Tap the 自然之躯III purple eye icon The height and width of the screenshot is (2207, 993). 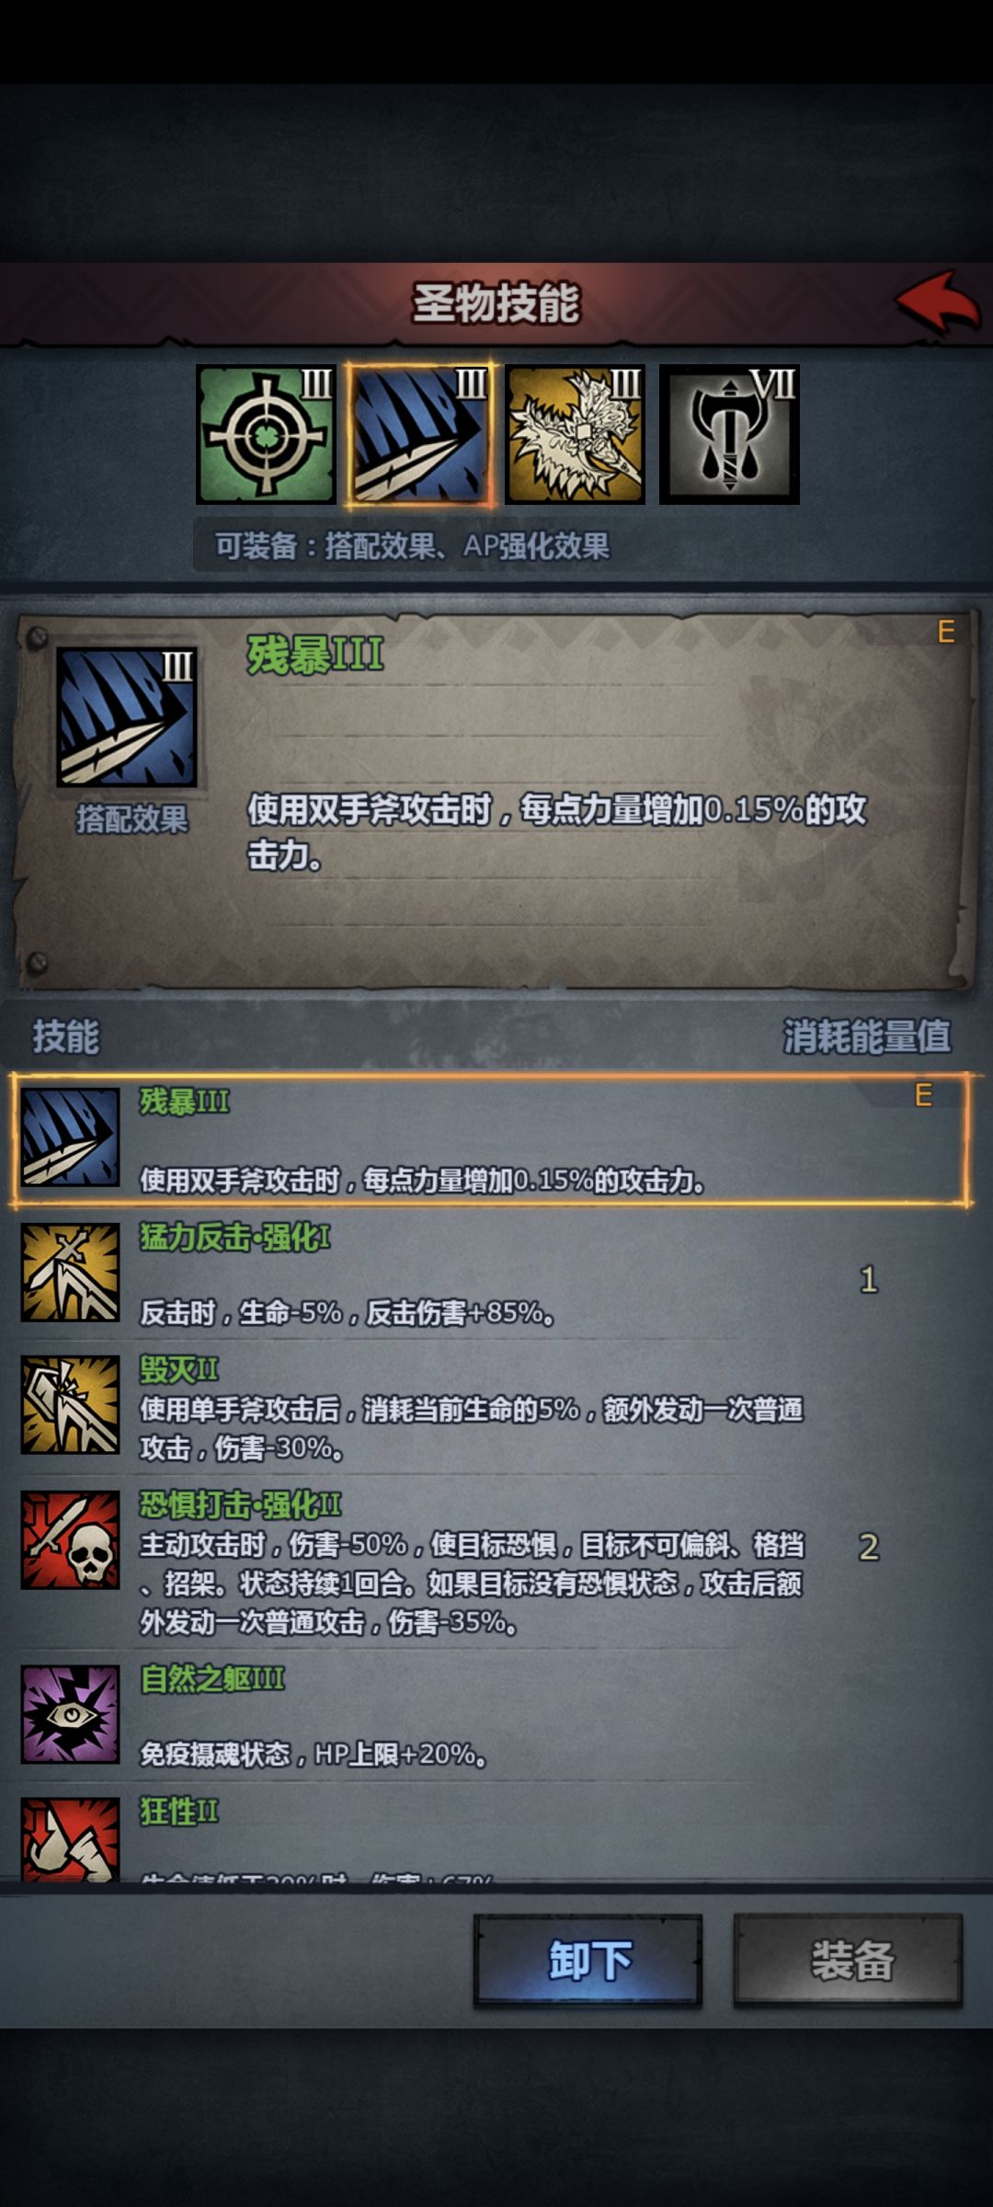click(x=70, y=1714)
